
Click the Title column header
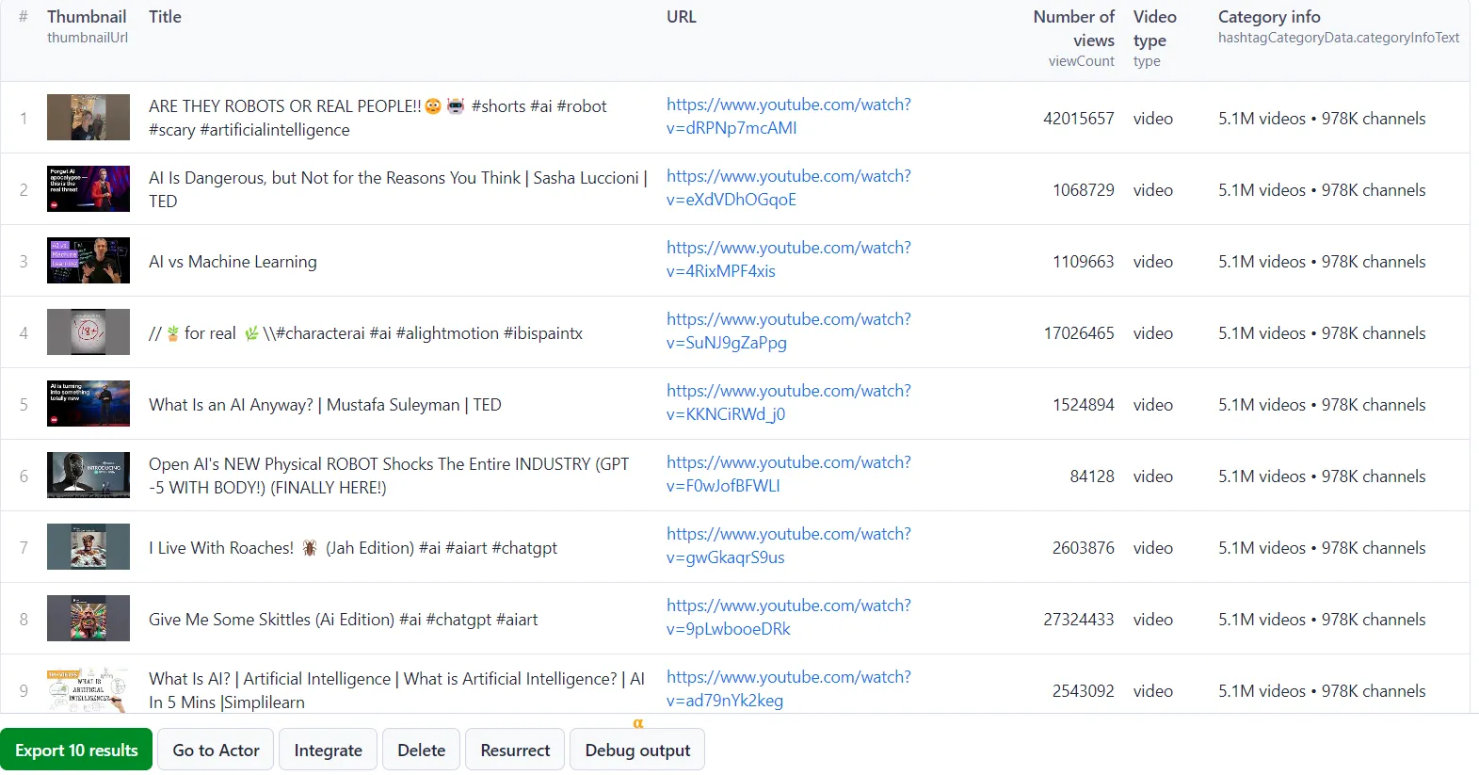pyautogui.click(x=165, y=17)
